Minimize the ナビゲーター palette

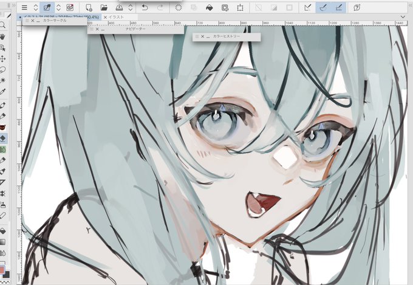(x=103, y=29)
